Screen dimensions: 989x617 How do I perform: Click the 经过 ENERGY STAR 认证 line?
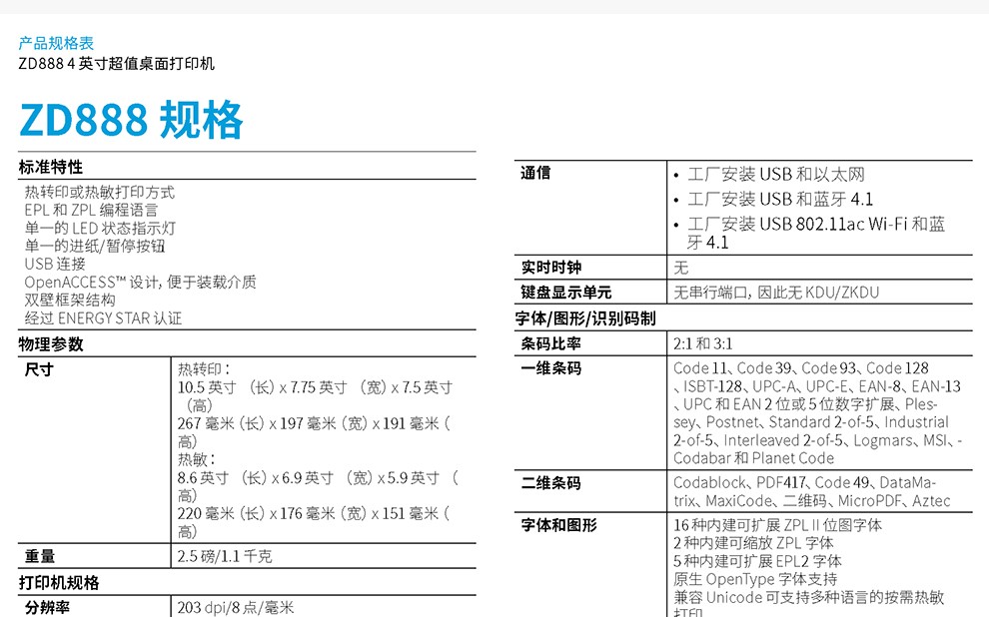[103, 318]
